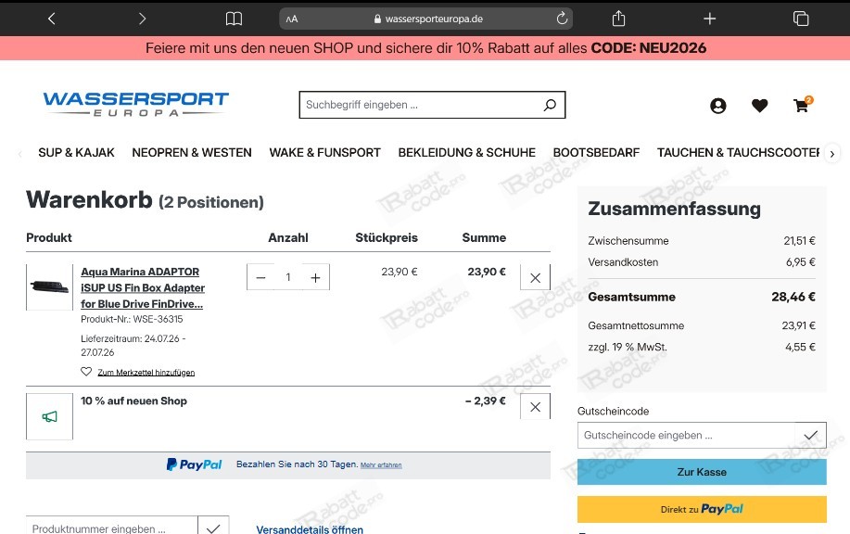This screenshot has width=850, height=534.
Task: Open the Safari share sheet icon
Action: (618, 19)
